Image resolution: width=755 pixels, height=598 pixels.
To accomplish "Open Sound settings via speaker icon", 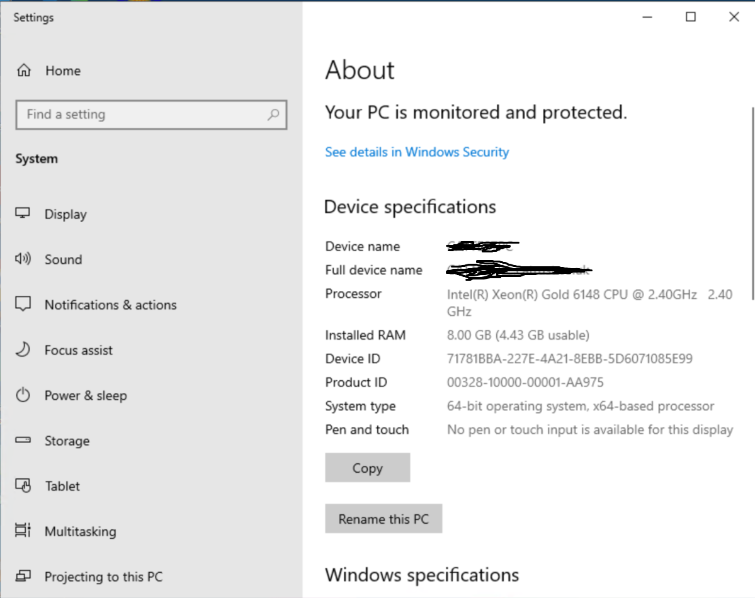I will pos(23,259).
